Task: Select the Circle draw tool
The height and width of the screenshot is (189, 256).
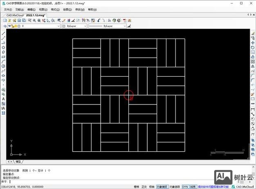Action: coord(3,66)
